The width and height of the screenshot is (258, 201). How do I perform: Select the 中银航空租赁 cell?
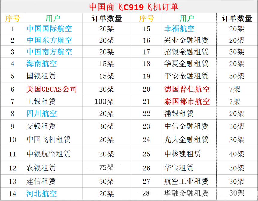[54, 154]
